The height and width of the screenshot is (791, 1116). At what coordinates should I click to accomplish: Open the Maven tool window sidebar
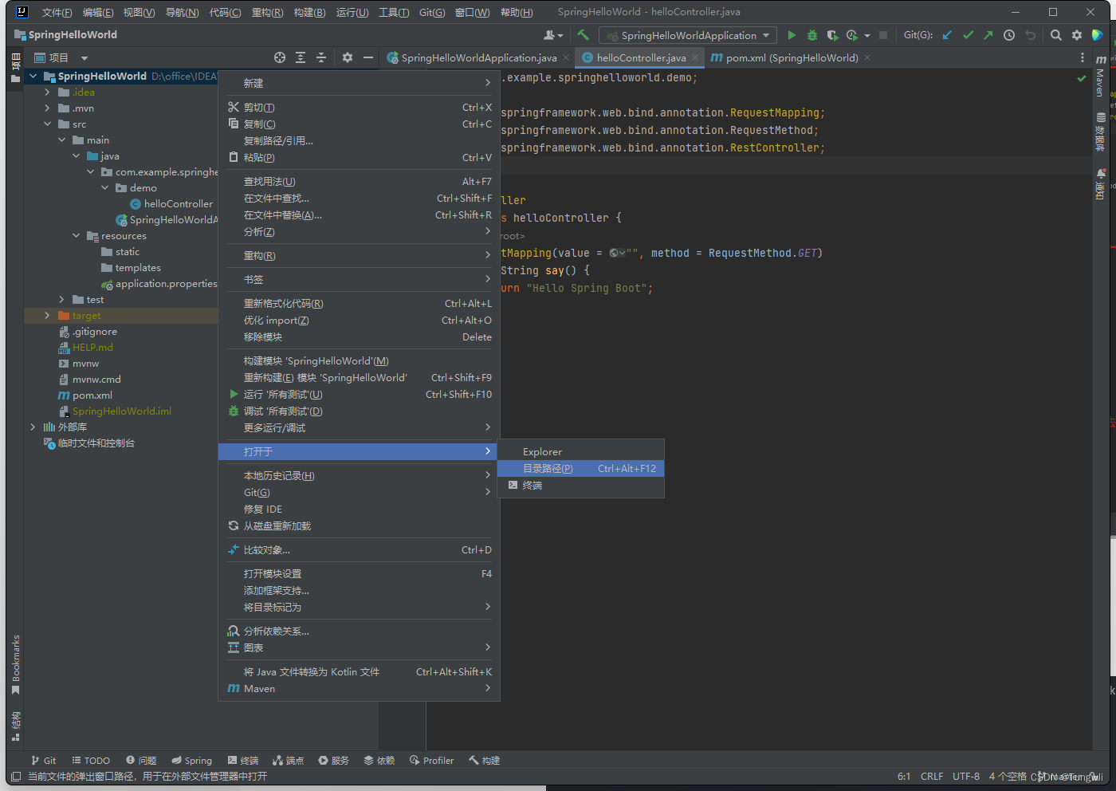(1101, 77)
